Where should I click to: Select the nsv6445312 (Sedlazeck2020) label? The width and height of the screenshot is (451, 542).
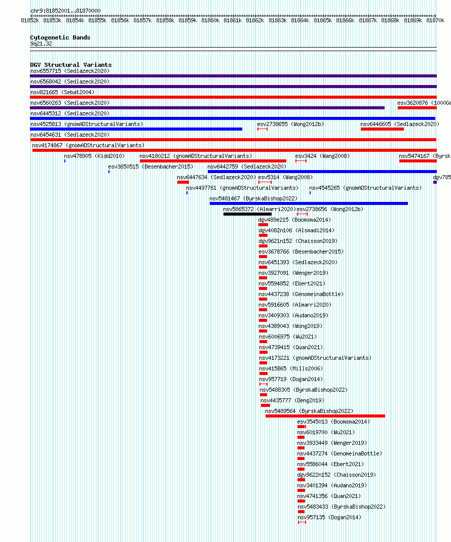click(70, 113)
